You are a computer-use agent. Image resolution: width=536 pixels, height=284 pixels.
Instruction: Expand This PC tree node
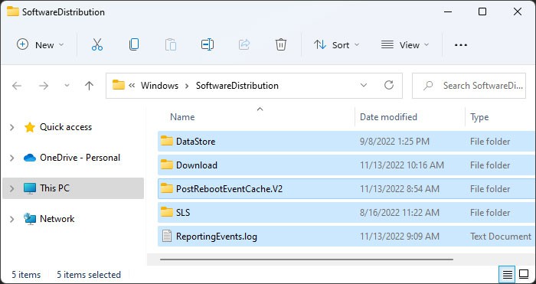12,188
